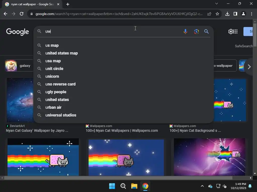This screenshot has height=192, width=257.
Task: Open Windows Start menu
Action: point(112,186)
